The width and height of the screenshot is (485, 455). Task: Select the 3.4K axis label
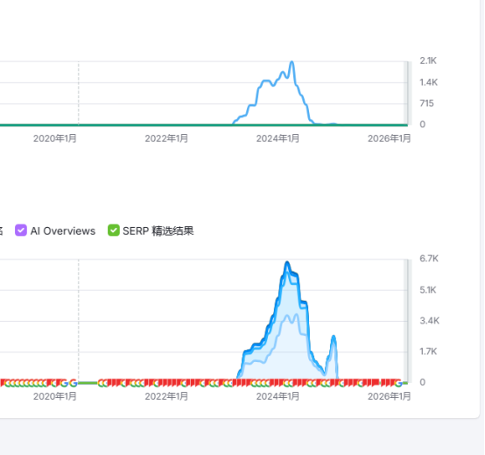point(429,321)
